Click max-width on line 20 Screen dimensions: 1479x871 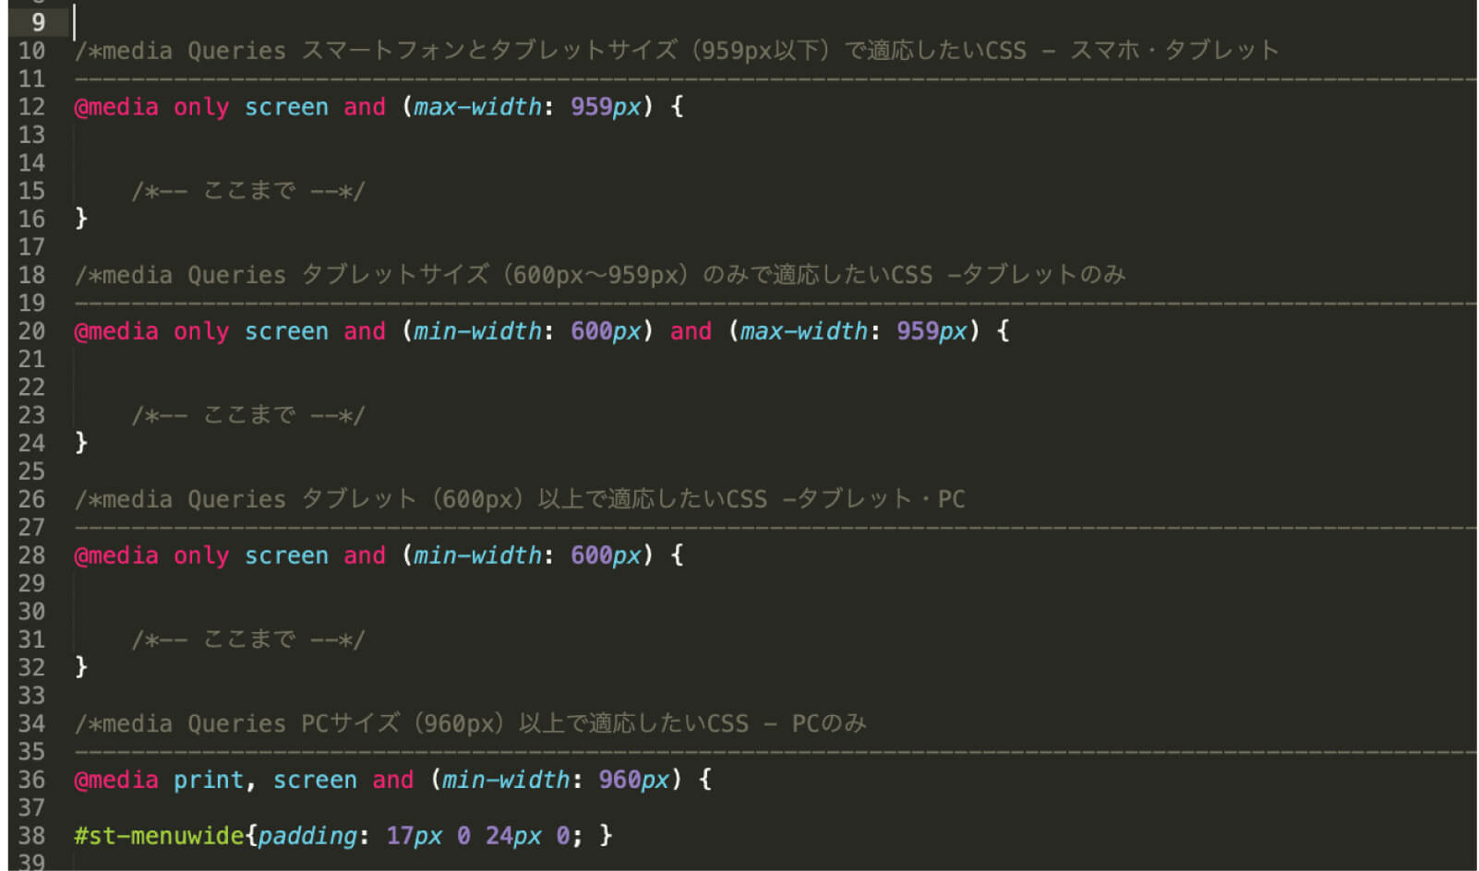pos(803,331)
